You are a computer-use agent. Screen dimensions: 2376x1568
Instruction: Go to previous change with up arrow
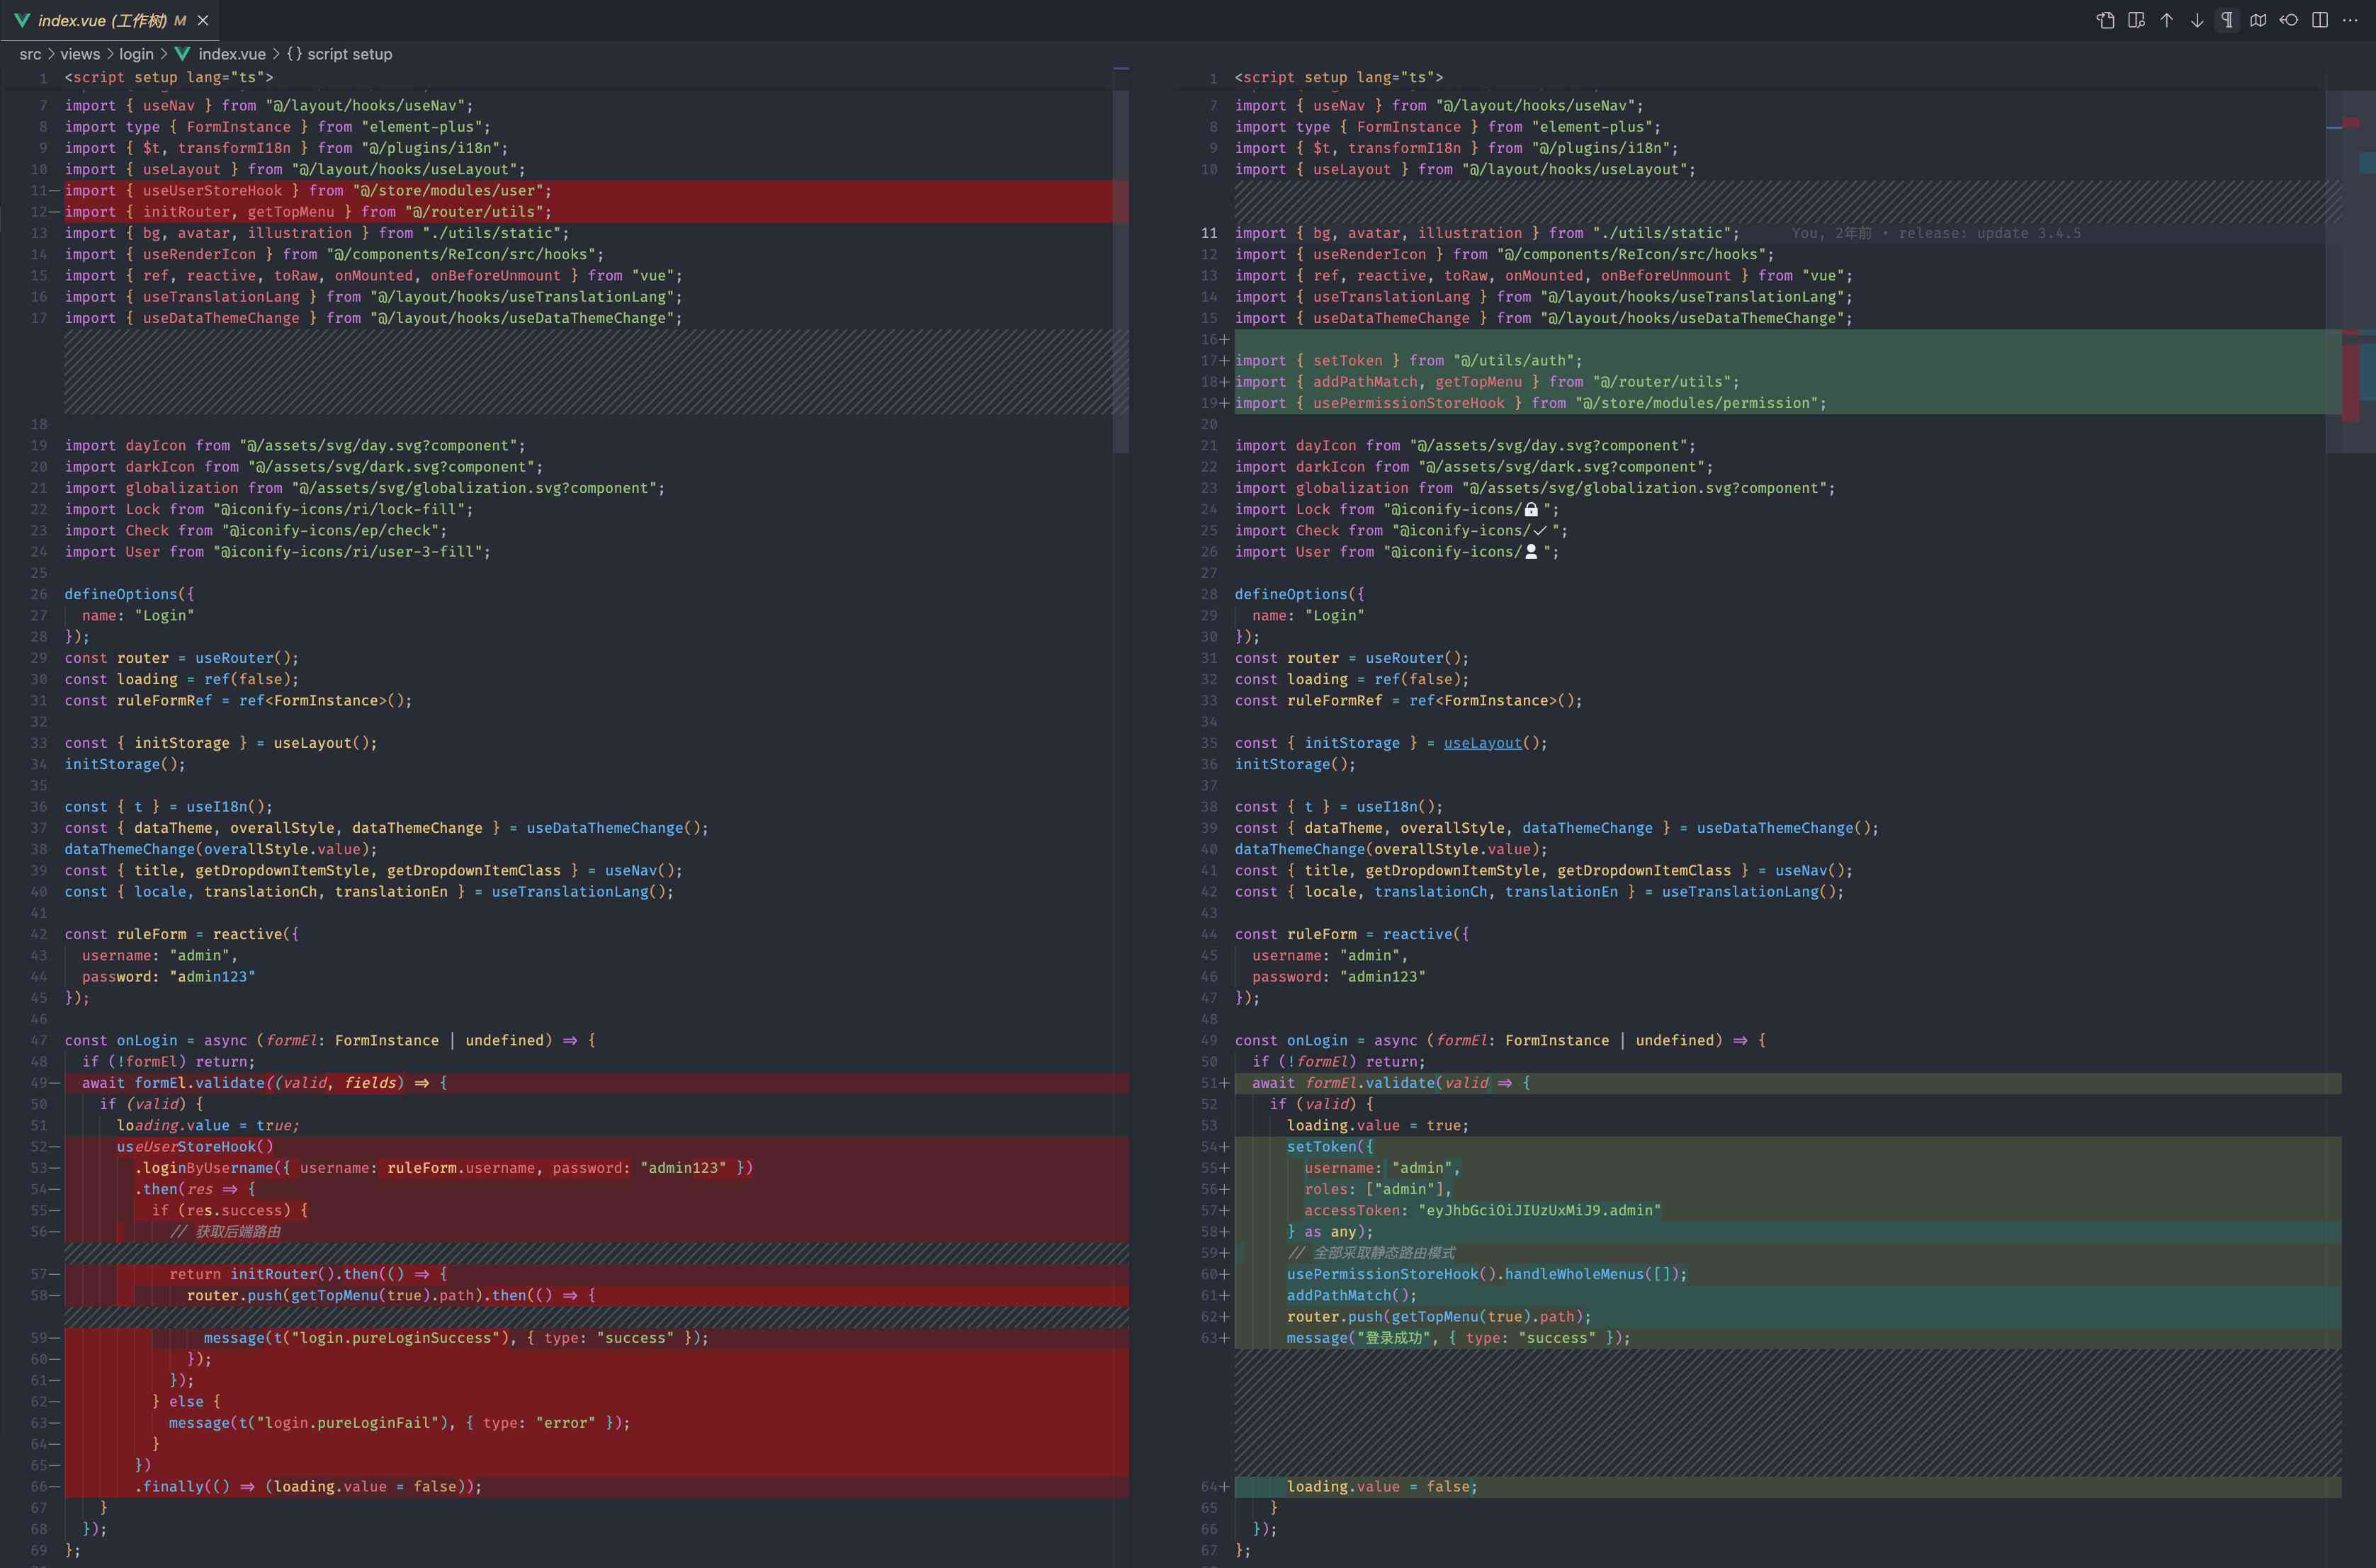click(2166, 20)
